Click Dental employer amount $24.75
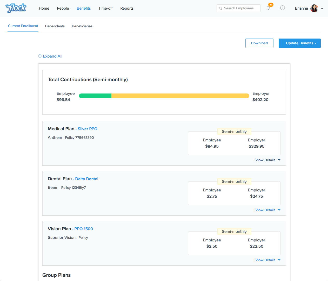This screenshot has width=328, height=281. click(257, 196)
